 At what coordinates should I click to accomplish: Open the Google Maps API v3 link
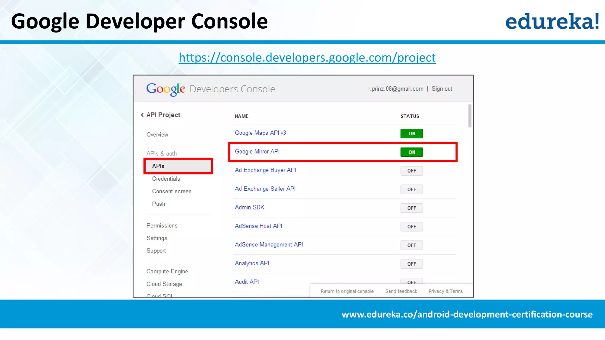[260, 133]
